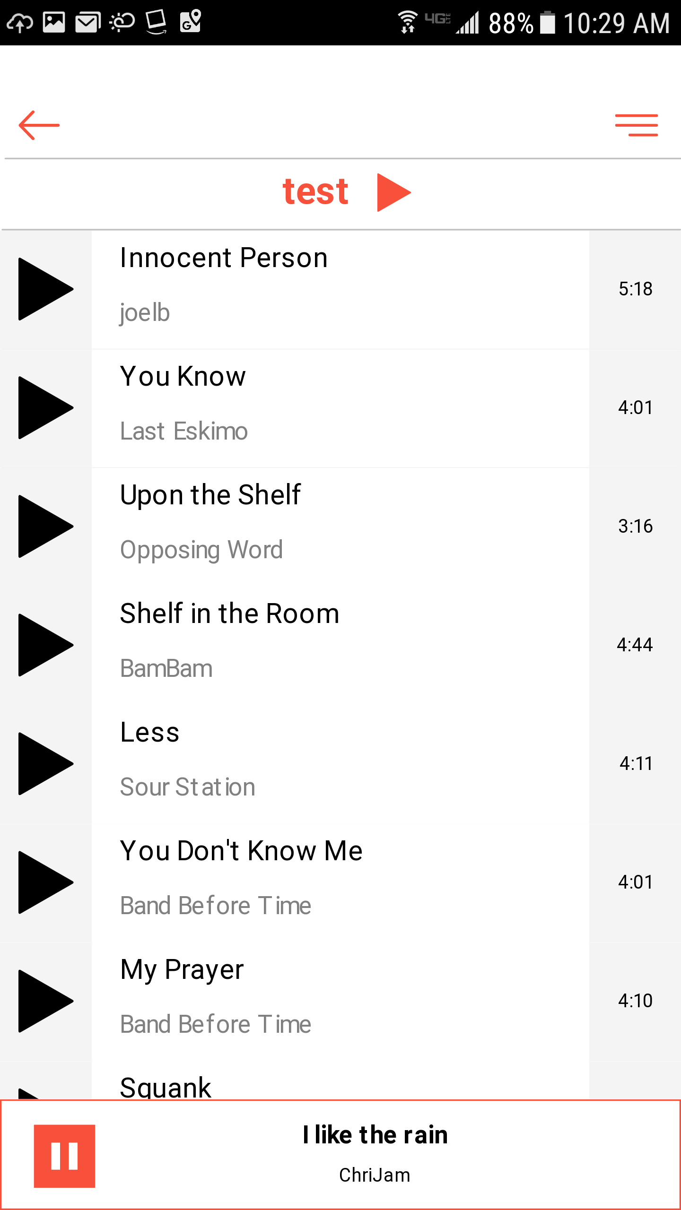Tap the 5:18 duration of Innocent Person

635,289
